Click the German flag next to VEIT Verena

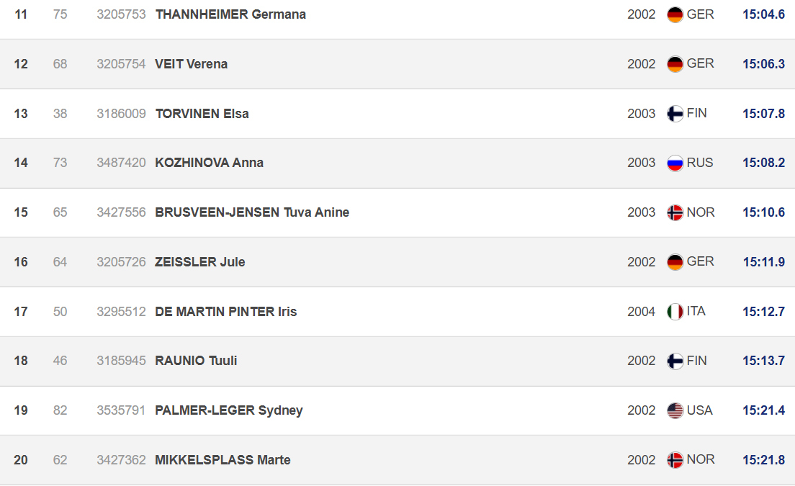[x=675, y=64]
